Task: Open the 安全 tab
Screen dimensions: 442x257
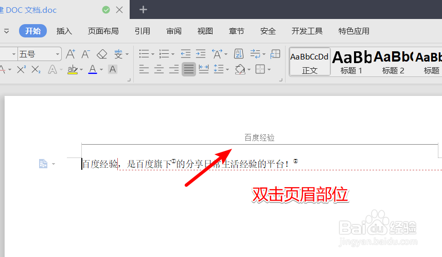Action: (268, 31)
